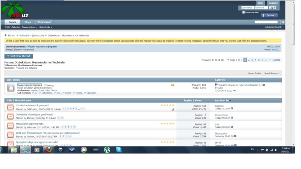Click envelope icon for Uzbekiston biometrik passporti
This screenshot has width=301, height=169.
10,107
